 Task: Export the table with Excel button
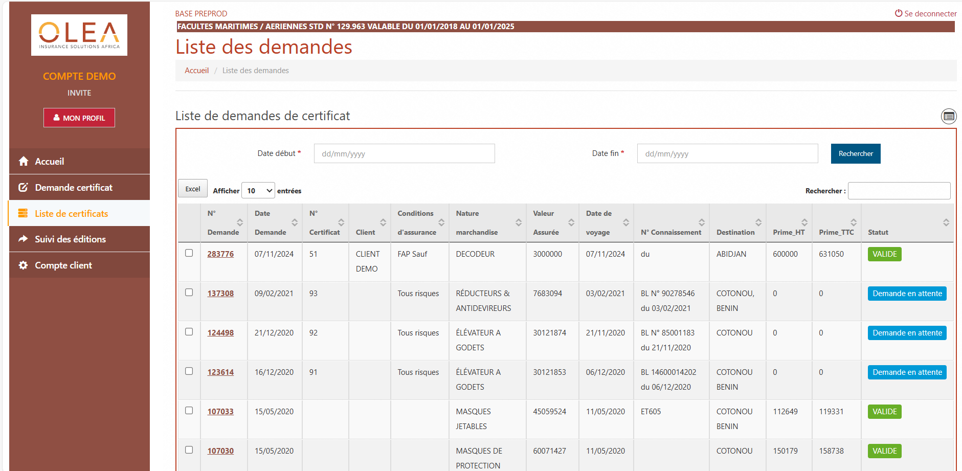point(193,189)
